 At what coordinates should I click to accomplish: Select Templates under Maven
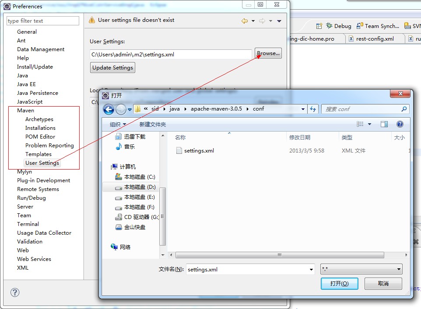39,154
